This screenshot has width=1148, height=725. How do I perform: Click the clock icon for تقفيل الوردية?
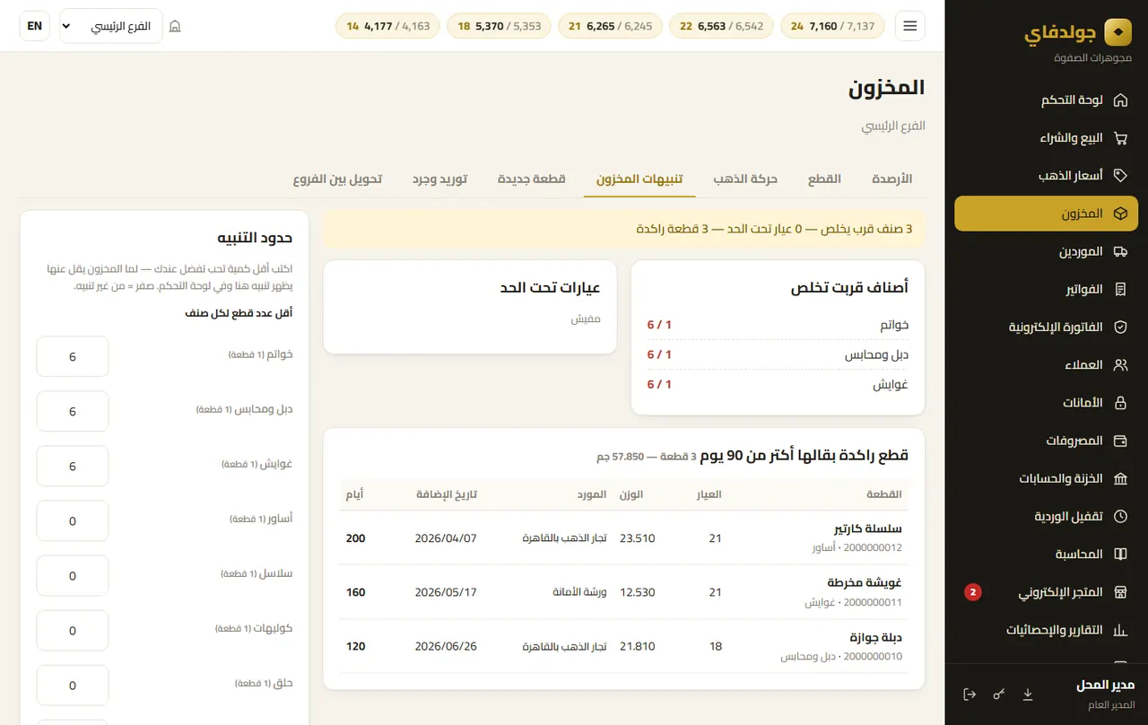click(x=1120, y=517)
